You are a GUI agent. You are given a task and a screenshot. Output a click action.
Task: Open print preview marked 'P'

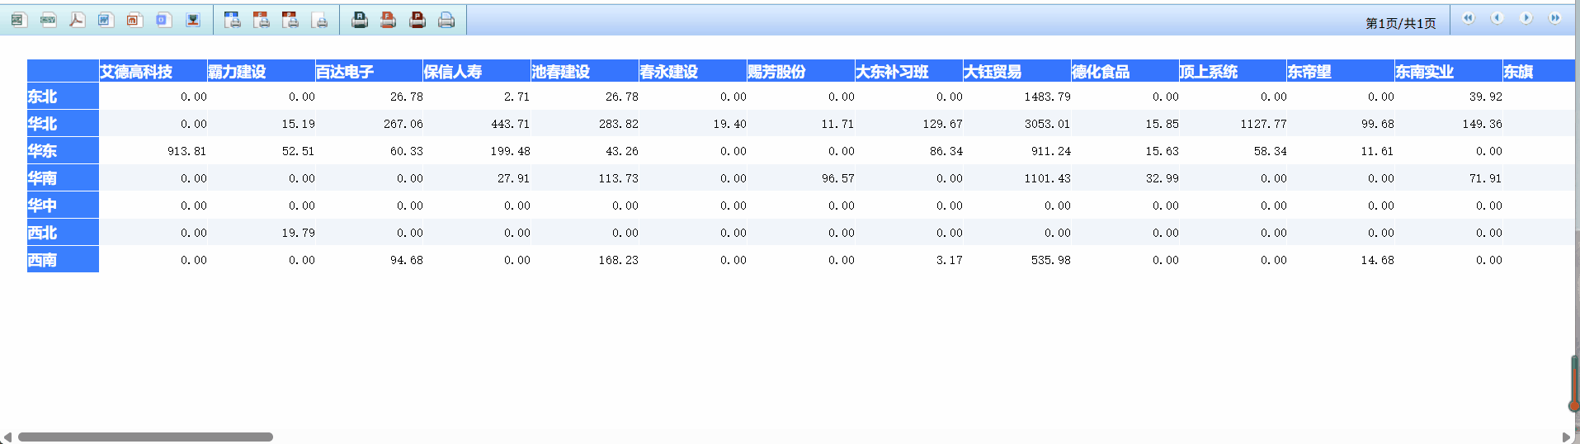pos(290,20)
